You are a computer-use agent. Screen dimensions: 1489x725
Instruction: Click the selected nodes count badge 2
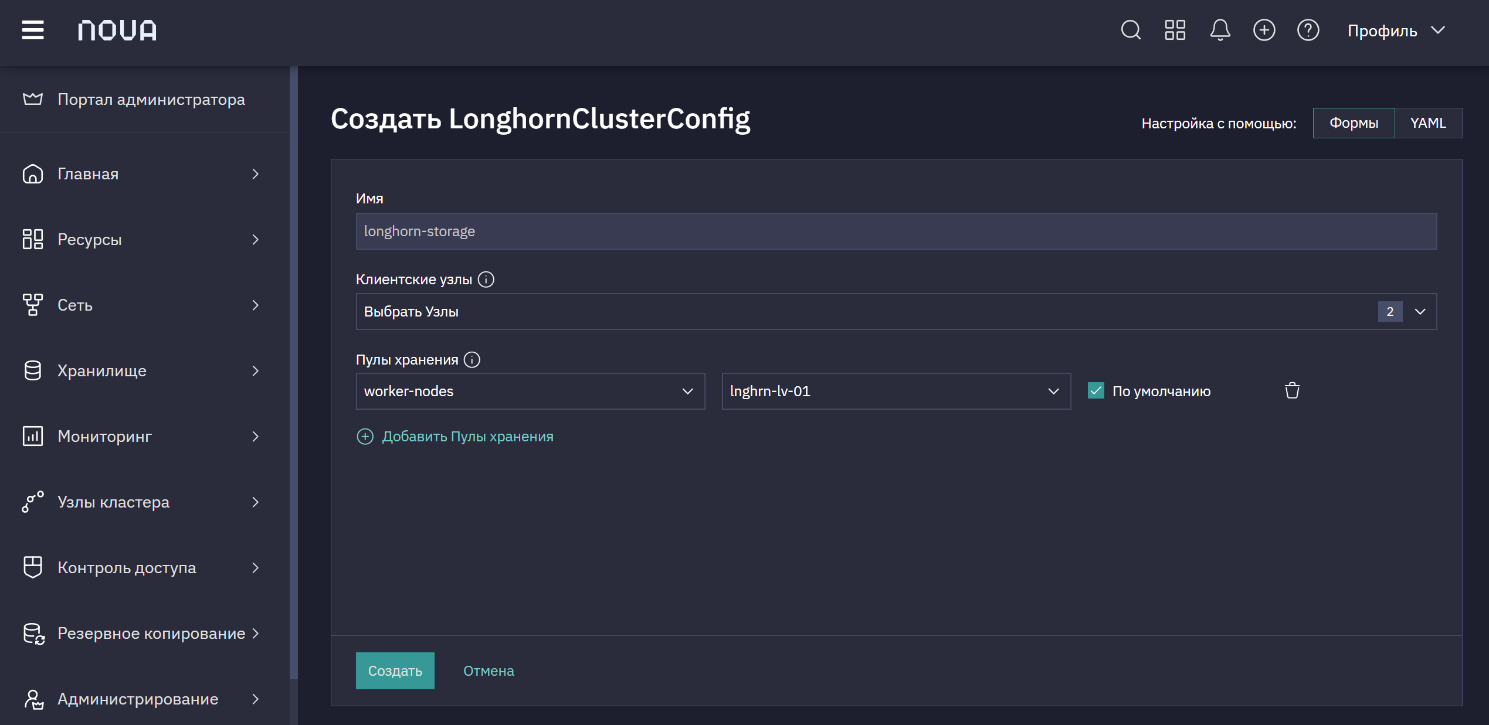[1390, 312]
